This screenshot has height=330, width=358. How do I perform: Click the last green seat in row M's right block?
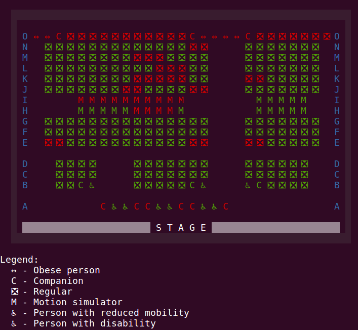pyautogui.click(x=316, y=58)
